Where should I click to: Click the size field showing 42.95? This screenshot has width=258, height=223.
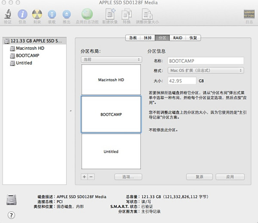(182, 81)
